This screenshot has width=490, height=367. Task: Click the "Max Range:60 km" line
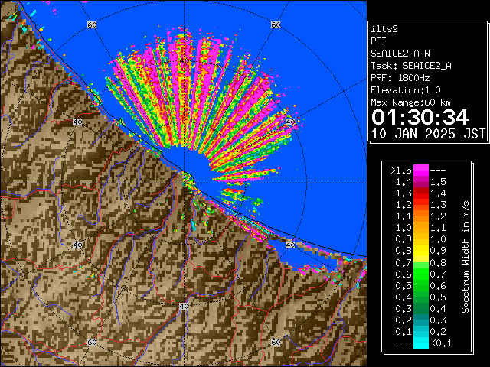pyautogui.click(x=411, y=102)
